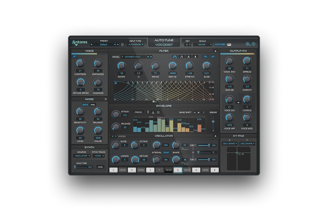The width and height of the screenshot is (328, 211).
Task: Increase band shift with the plus
Action: (x=199, y=112)
